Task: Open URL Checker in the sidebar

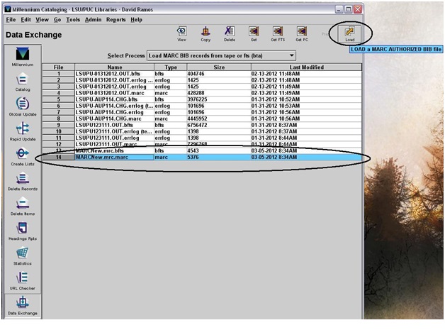Action: (23, 281)
